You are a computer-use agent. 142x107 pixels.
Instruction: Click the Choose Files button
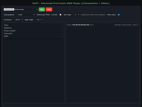coord(9,10)
